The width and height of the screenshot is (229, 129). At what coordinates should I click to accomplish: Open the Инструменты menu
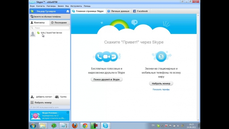[76, 6]
